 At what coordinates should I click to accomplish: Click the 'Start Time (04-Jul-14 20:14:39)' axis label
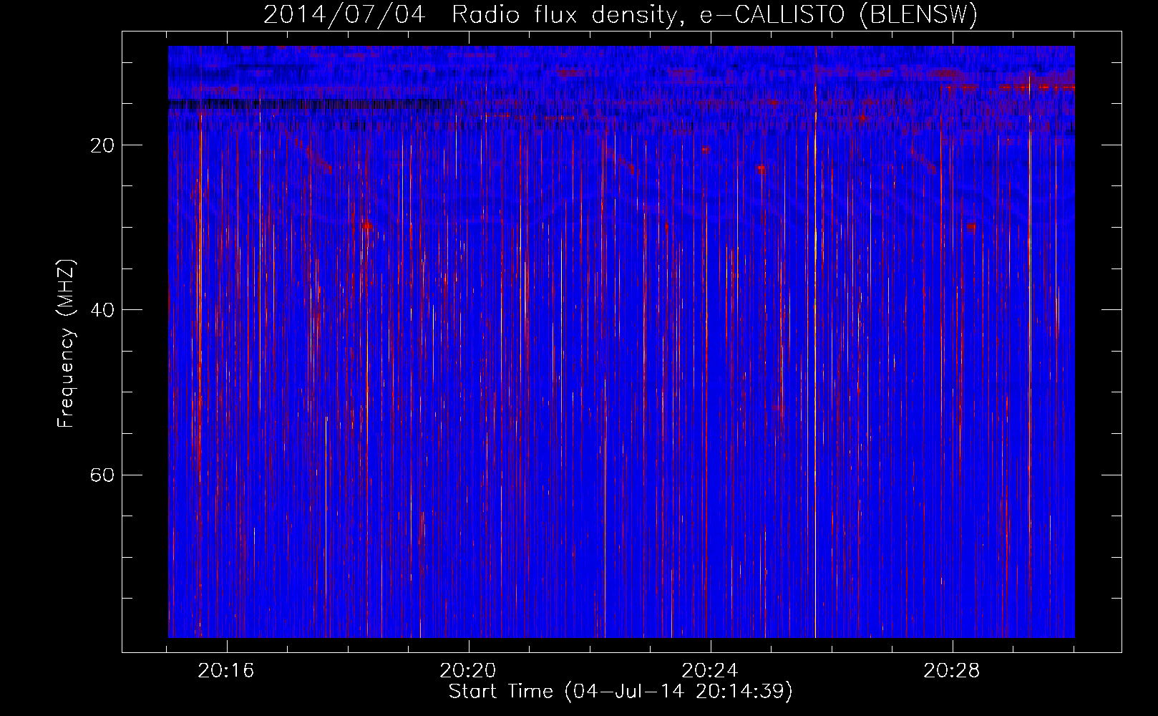click(621, 692)
